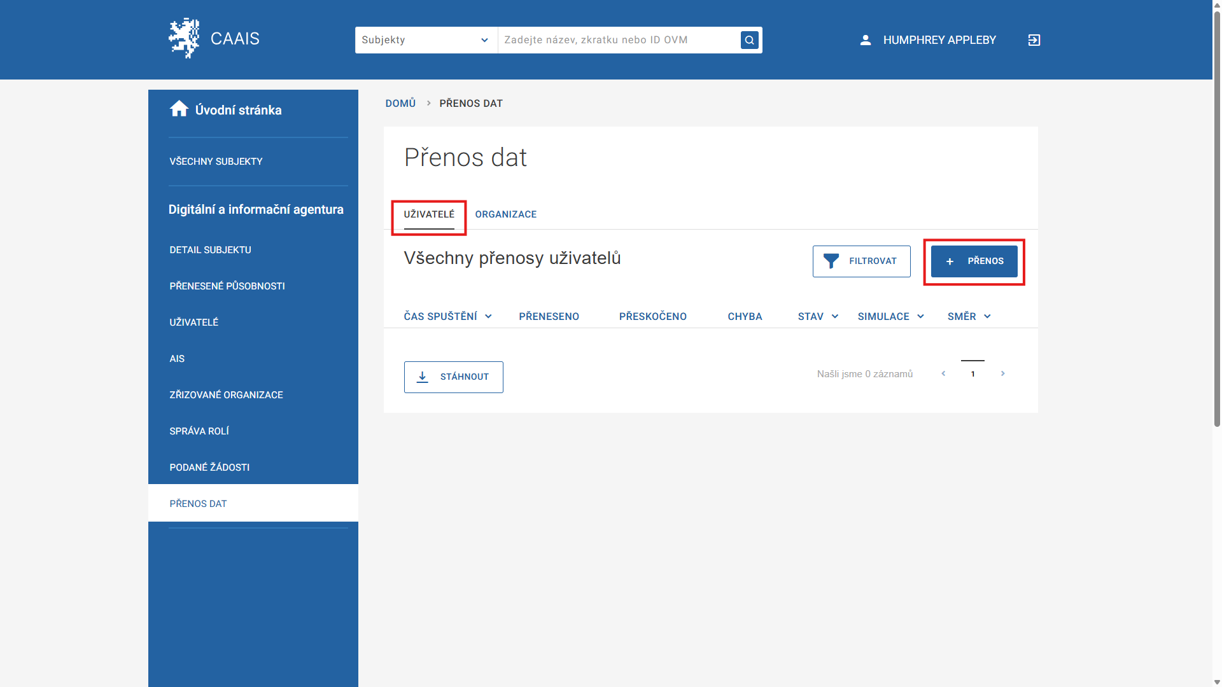Viewport: 1222px width, 687px height.
Task: Expand the Stav column dropdown
Action: tap(834, 317)
